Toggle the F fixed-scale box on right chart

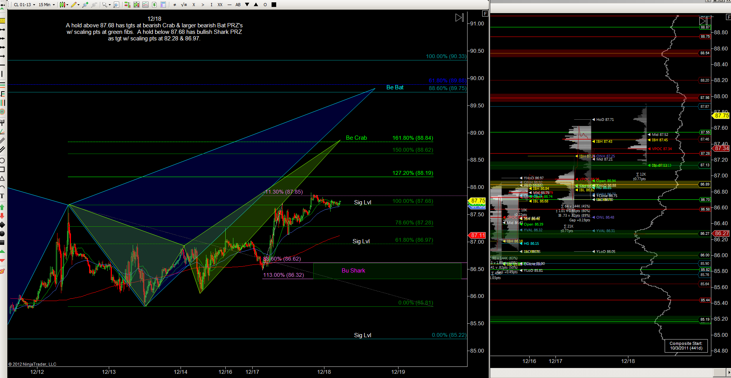728,17
